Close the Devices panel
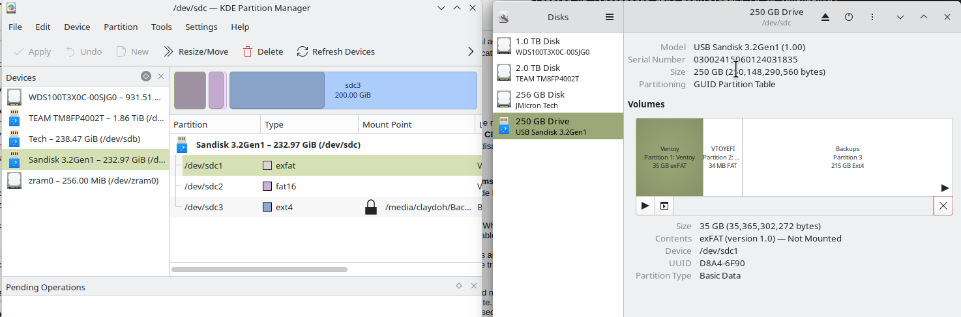 [161, 77]
